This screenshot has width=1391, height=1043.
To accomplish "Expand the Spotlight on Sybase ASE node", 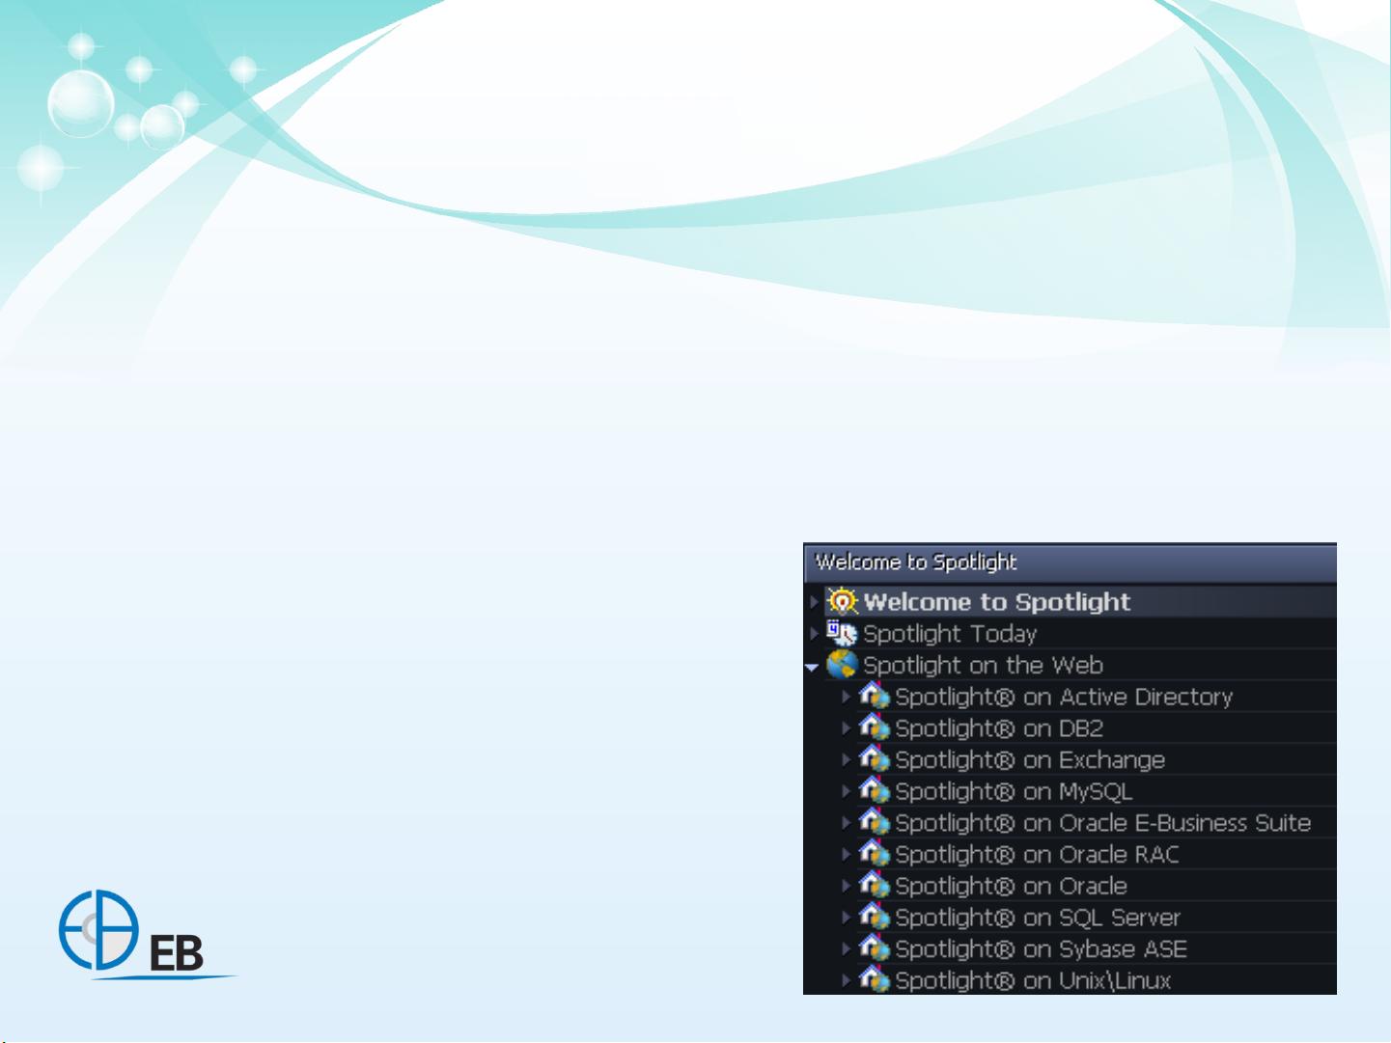I will click(x=847, y=949).
